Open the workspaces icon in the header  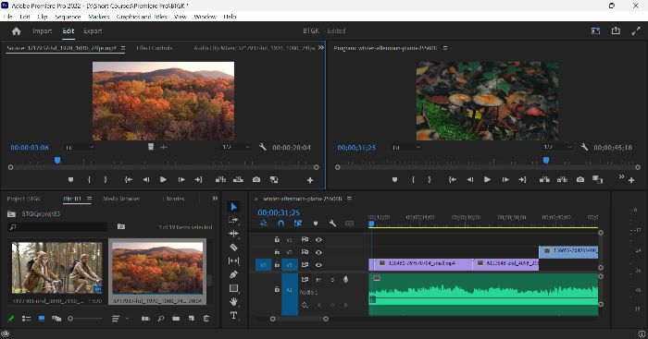tap(595, 30)
